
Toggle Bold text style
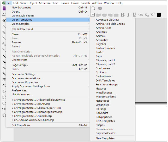coord(123,15)
